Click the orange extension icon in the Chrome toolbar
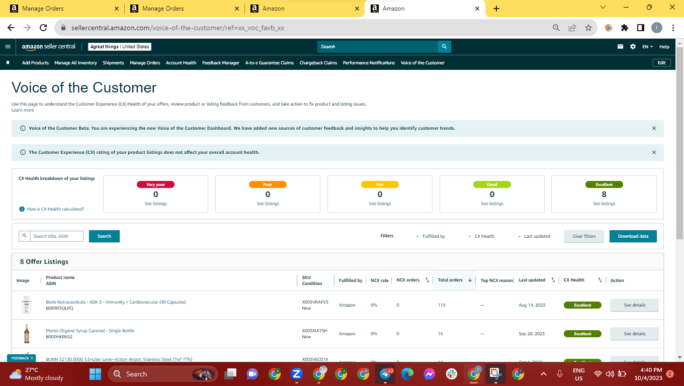The width and height of the screenshot is (684, 386). 609,28
